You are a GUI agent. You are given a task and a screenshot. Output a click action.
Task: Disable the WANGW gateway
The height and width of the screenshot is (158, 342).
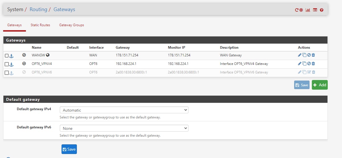click(309, 55)
